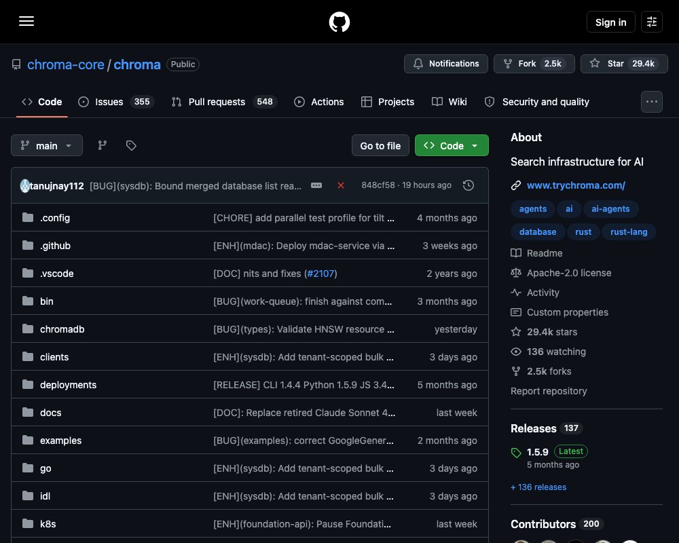Toggle Notifications for this repository
The height and width of the screenshot is (543, 679).
[x=445, y=64]
